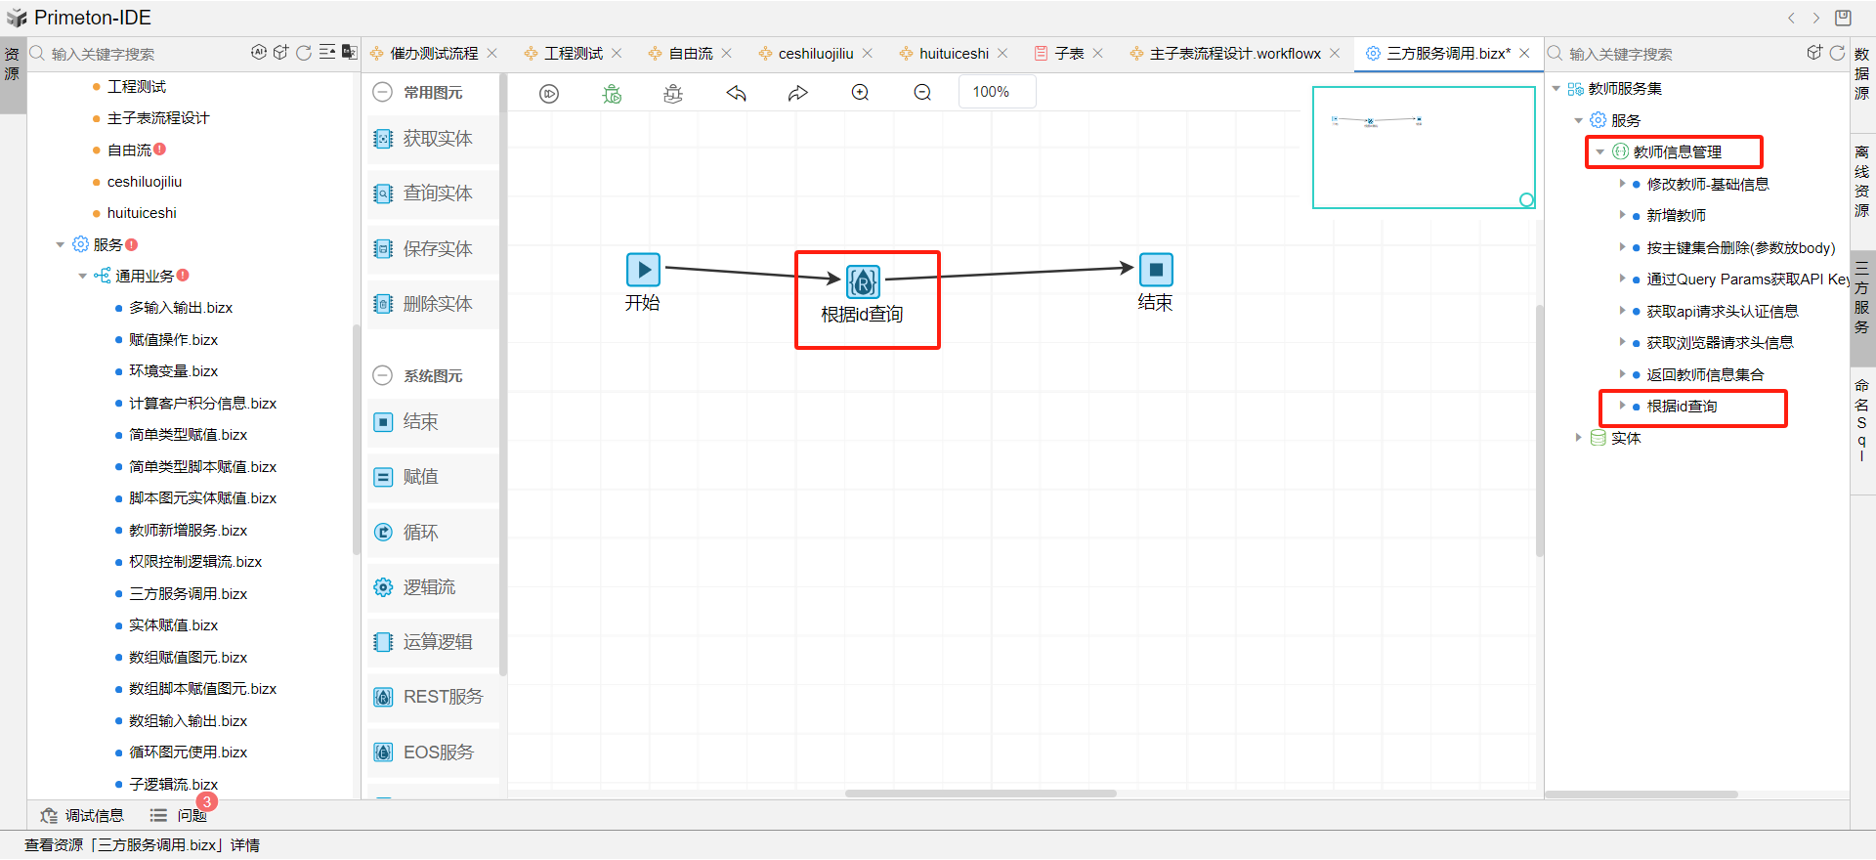Expand the 实体 node in right tree
This screenshot has width=1876, height=860.
(x=1578, y=438)
